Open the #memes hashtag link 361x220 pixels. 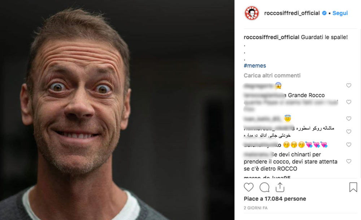[x=255, y=66]
